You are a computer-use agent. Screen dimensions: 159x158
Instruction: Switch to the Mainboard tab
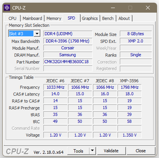click(x=32, y=18)
